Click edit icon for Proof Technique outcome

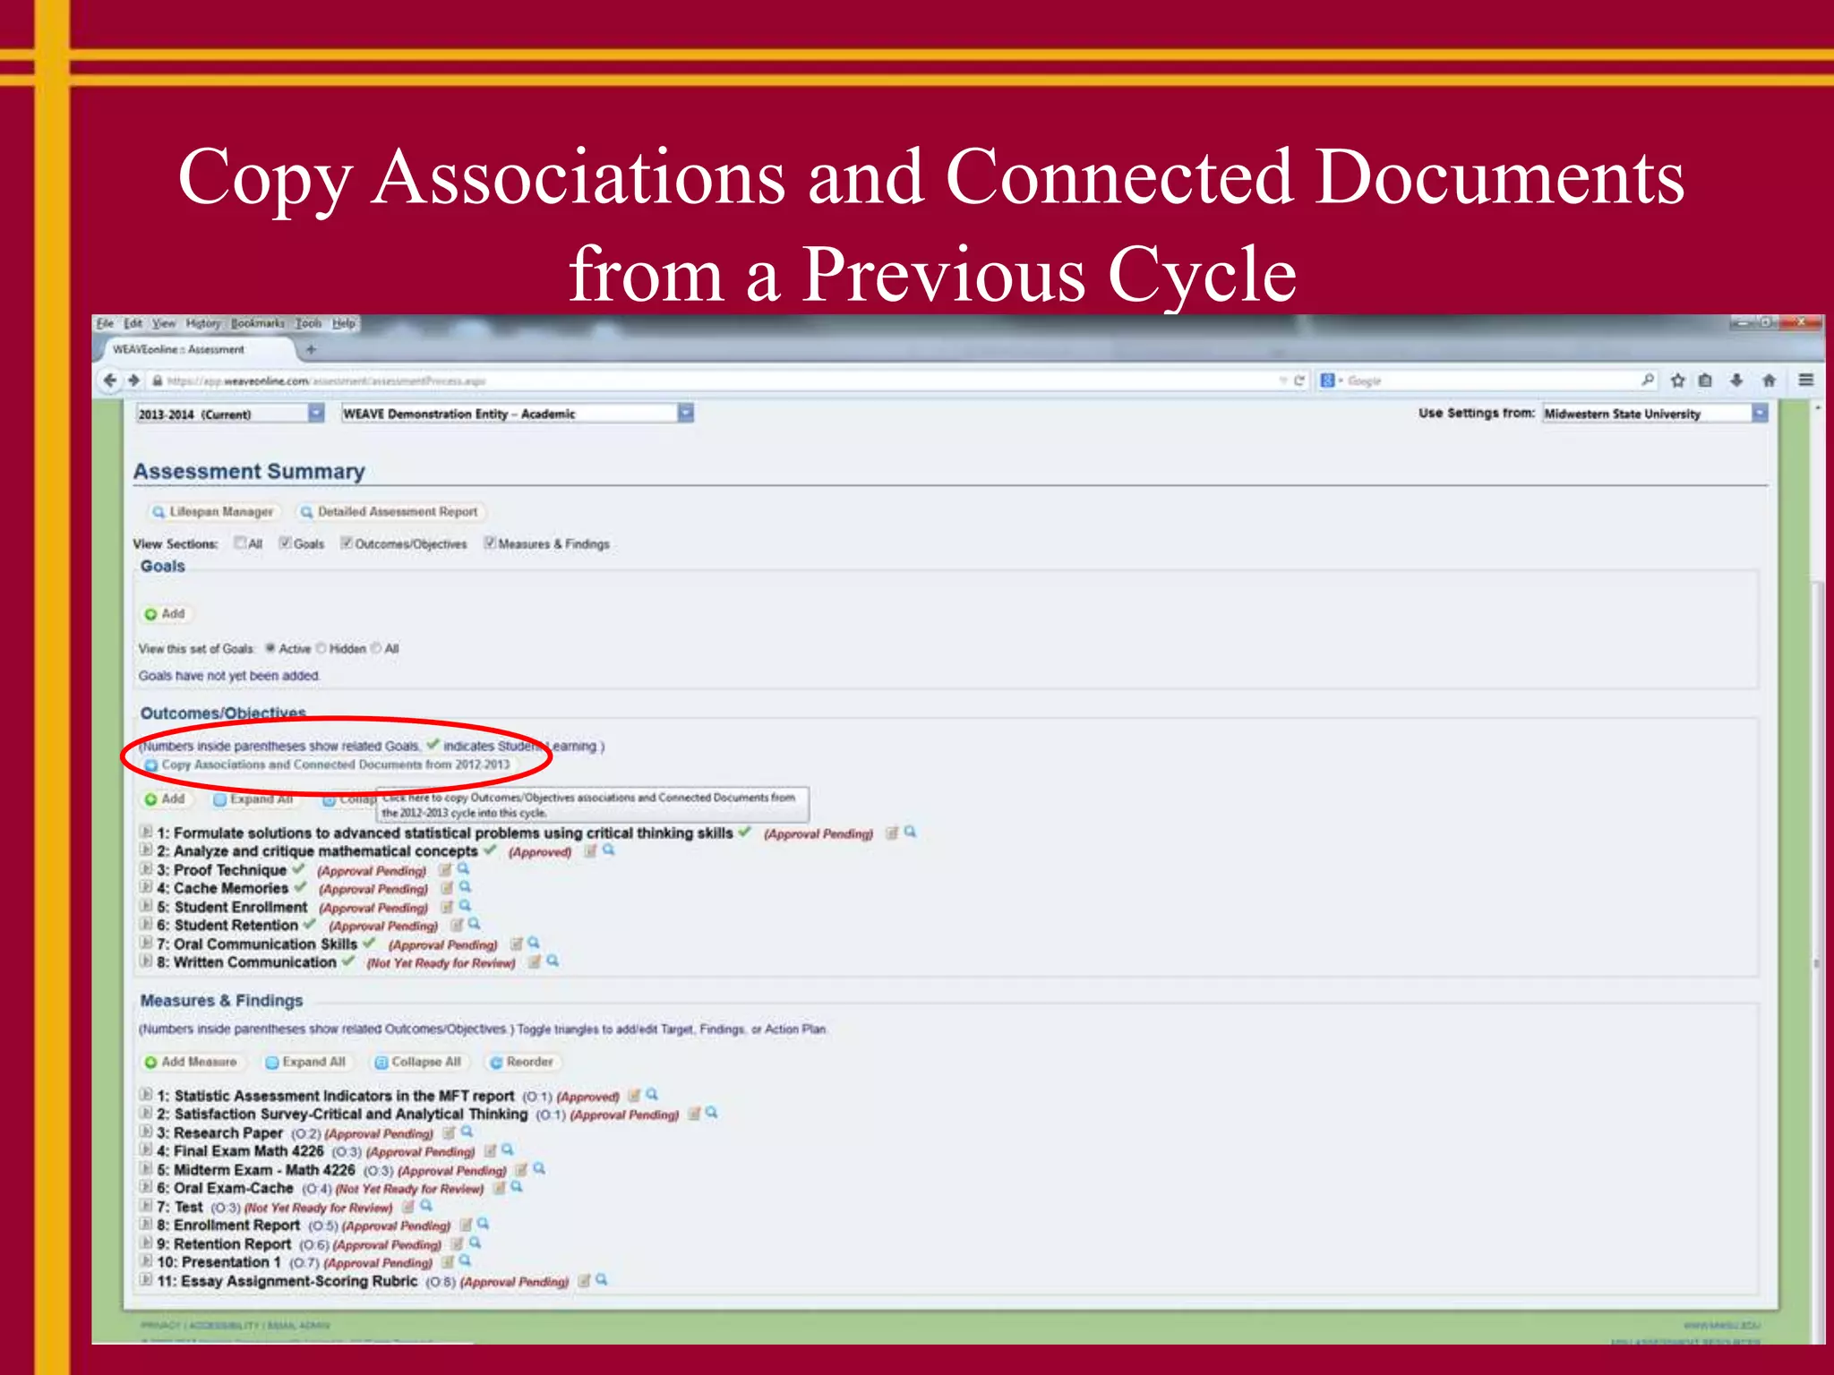pos(445,870)
